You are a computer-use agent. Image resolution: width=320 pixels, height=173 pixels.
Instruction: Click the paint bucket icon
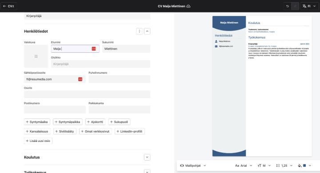coord(300,165)
